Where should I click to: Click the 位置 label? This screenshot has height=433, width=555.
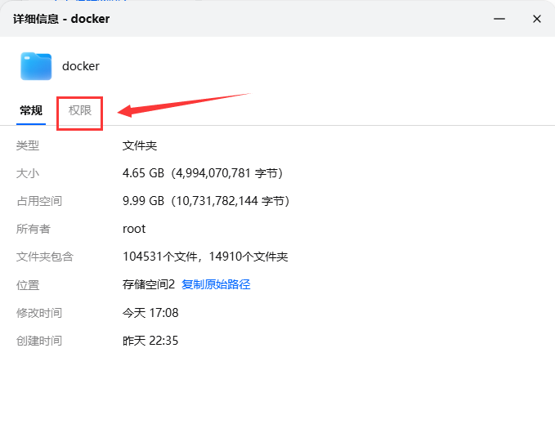(x=28, y=285)
